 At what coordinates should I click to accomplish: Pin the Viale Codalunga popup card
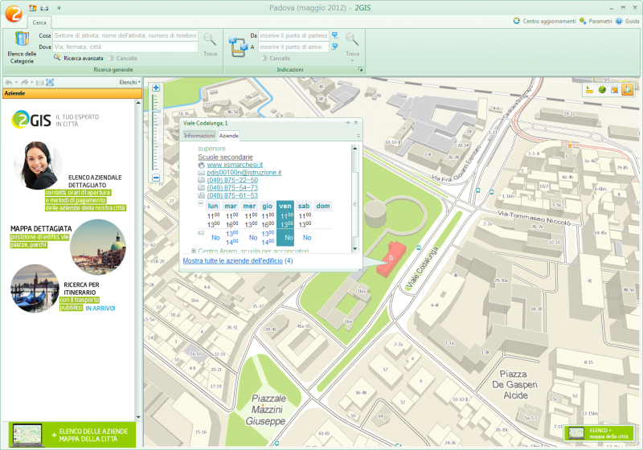348,123
